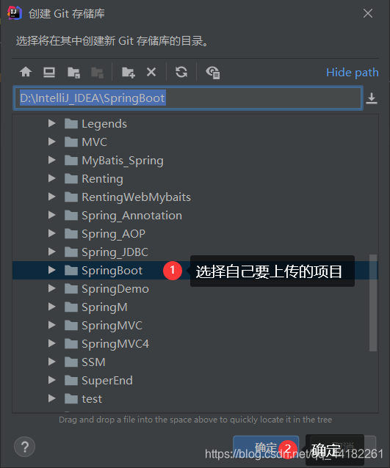
Task: Click the IntelliJ logo in title bar
Action: click(15, 13)
